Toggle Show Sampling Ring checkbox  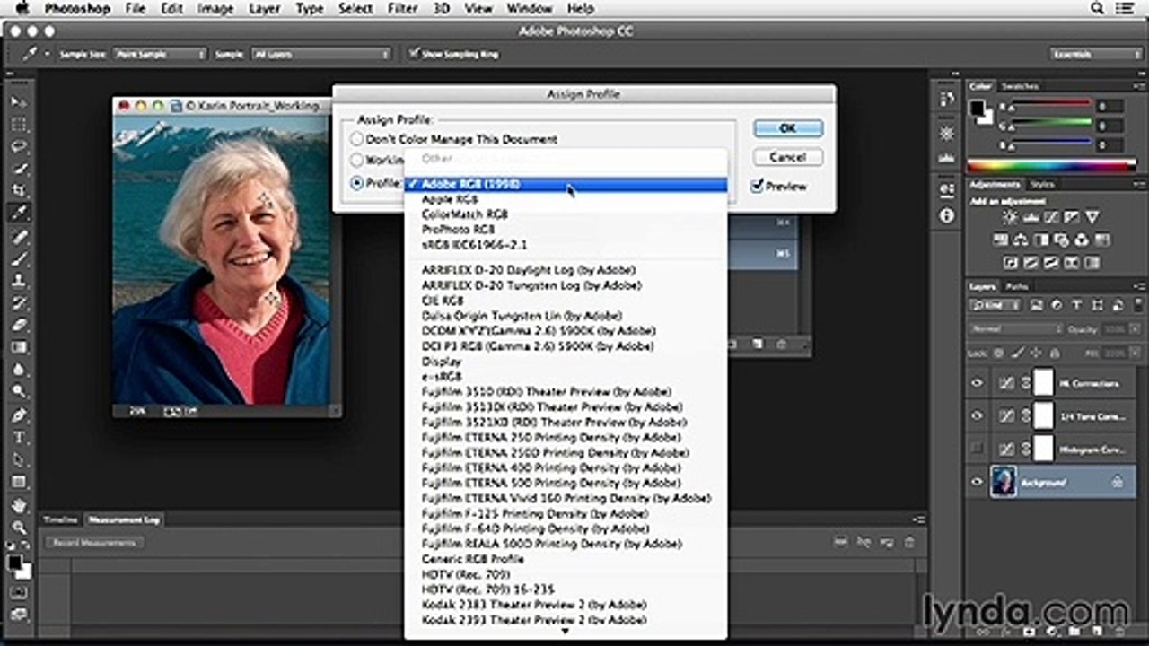[x=414, y=54]
